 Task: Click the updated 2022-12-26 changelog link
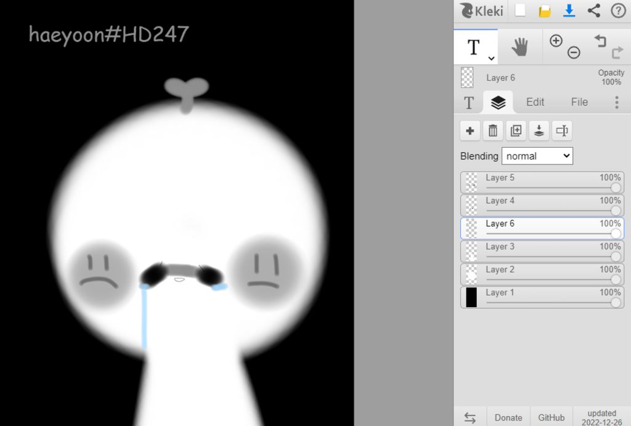click(601, 417)
